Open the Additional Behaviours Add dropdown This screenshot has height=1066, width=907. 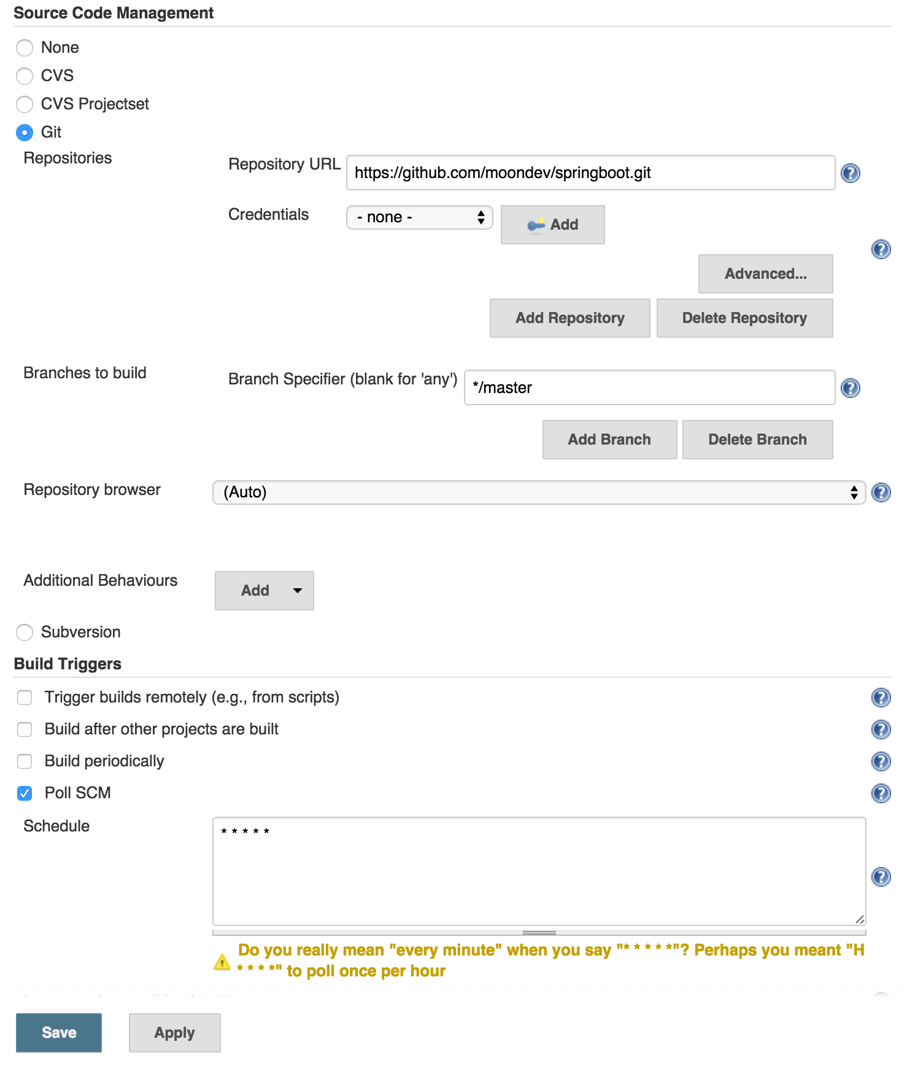[264, 591]
